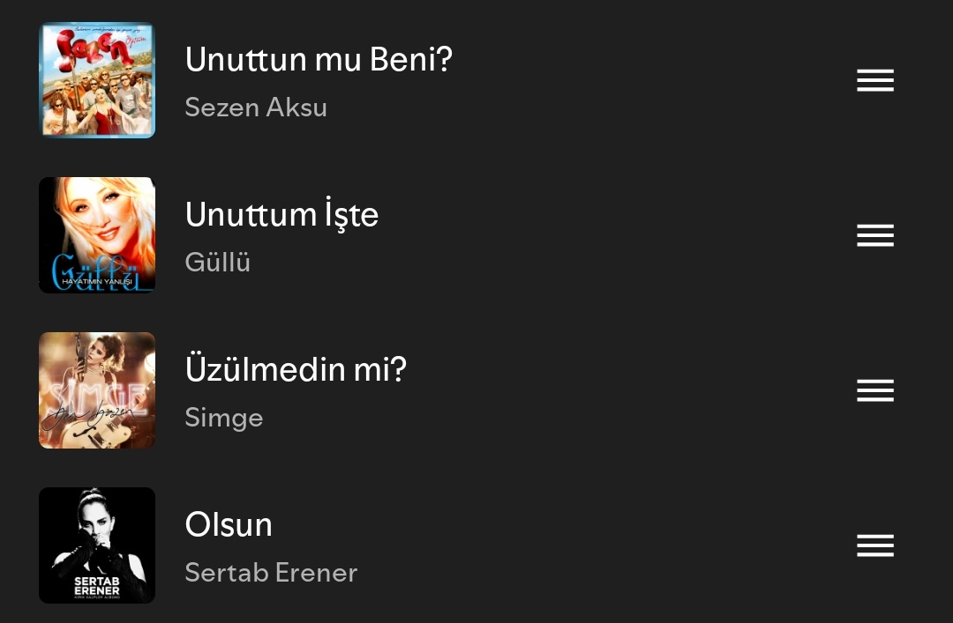The width and height of the screenshot is (953, 623).
Task: Tap Sertab Erener artist text under Olsun
Action: [x=271, y=573]
